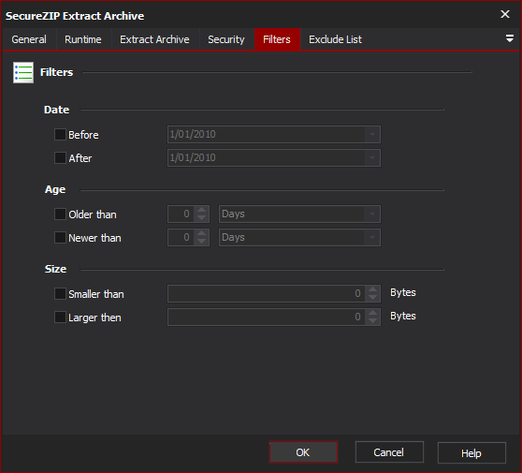The height and width of the screenshot is (473, 522).
Task: Click the Size section heading
Action: click(x=55, y=269)
